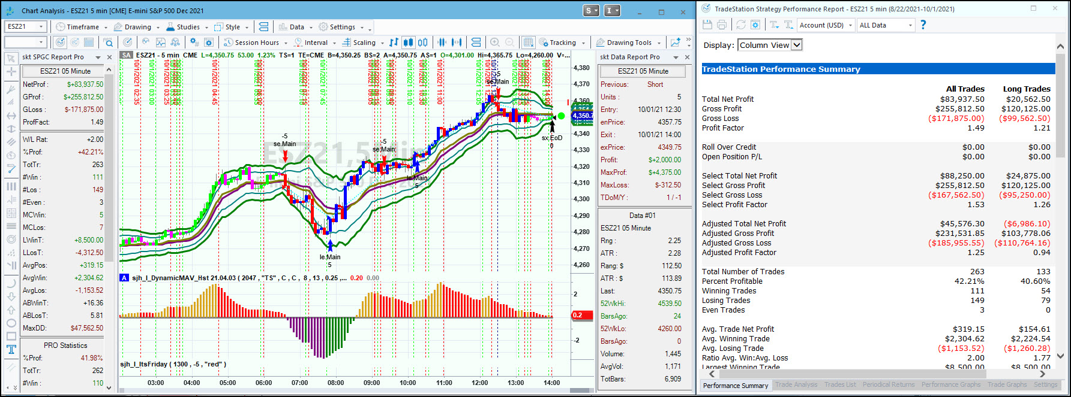Open the S window-linking dropdown

(x=592, y=11)
